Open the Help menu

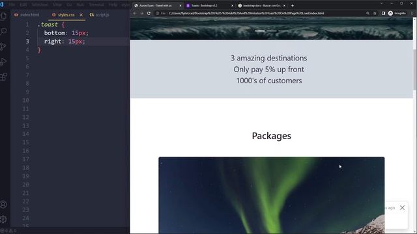113,5
